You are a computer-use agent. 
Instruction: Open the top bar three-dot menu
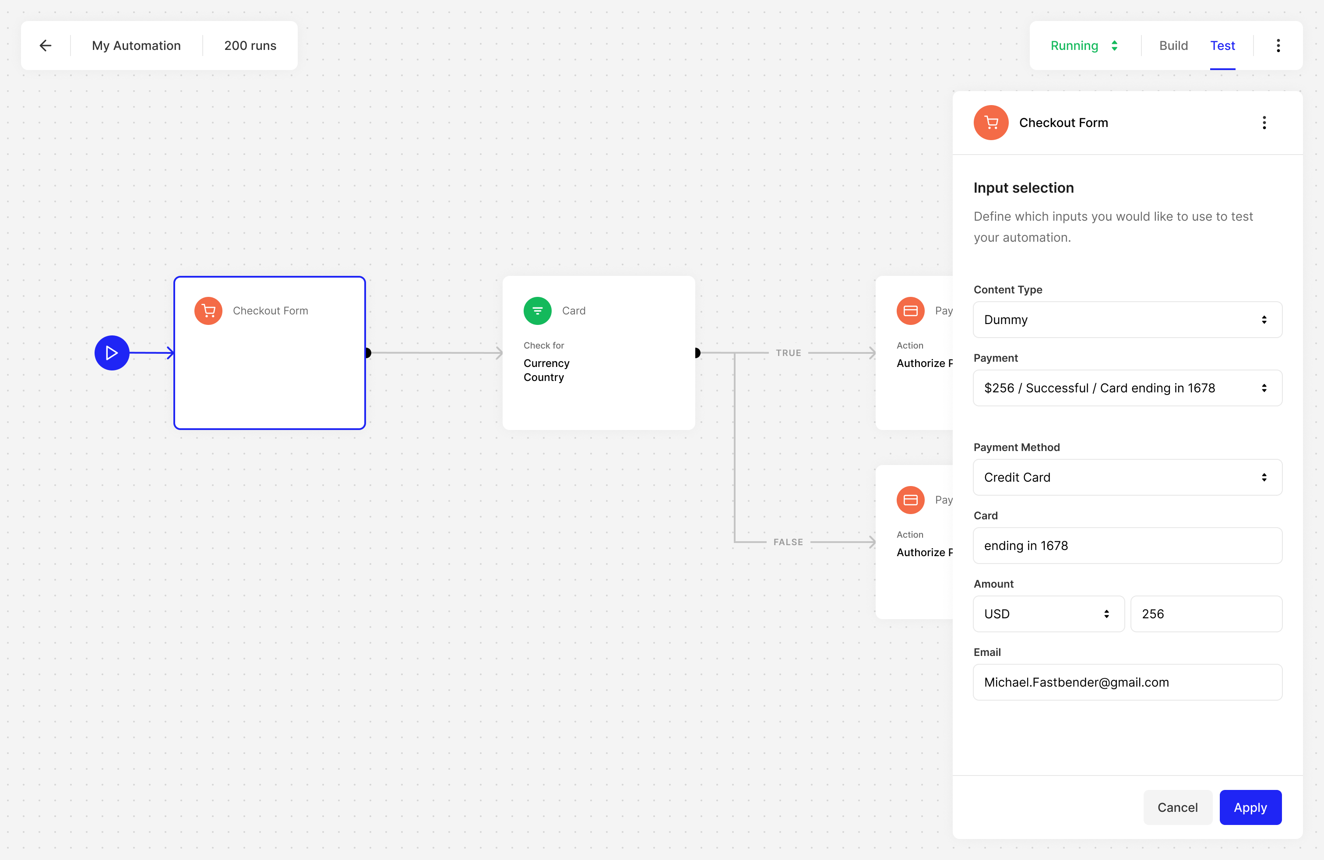click(1278, 46)
